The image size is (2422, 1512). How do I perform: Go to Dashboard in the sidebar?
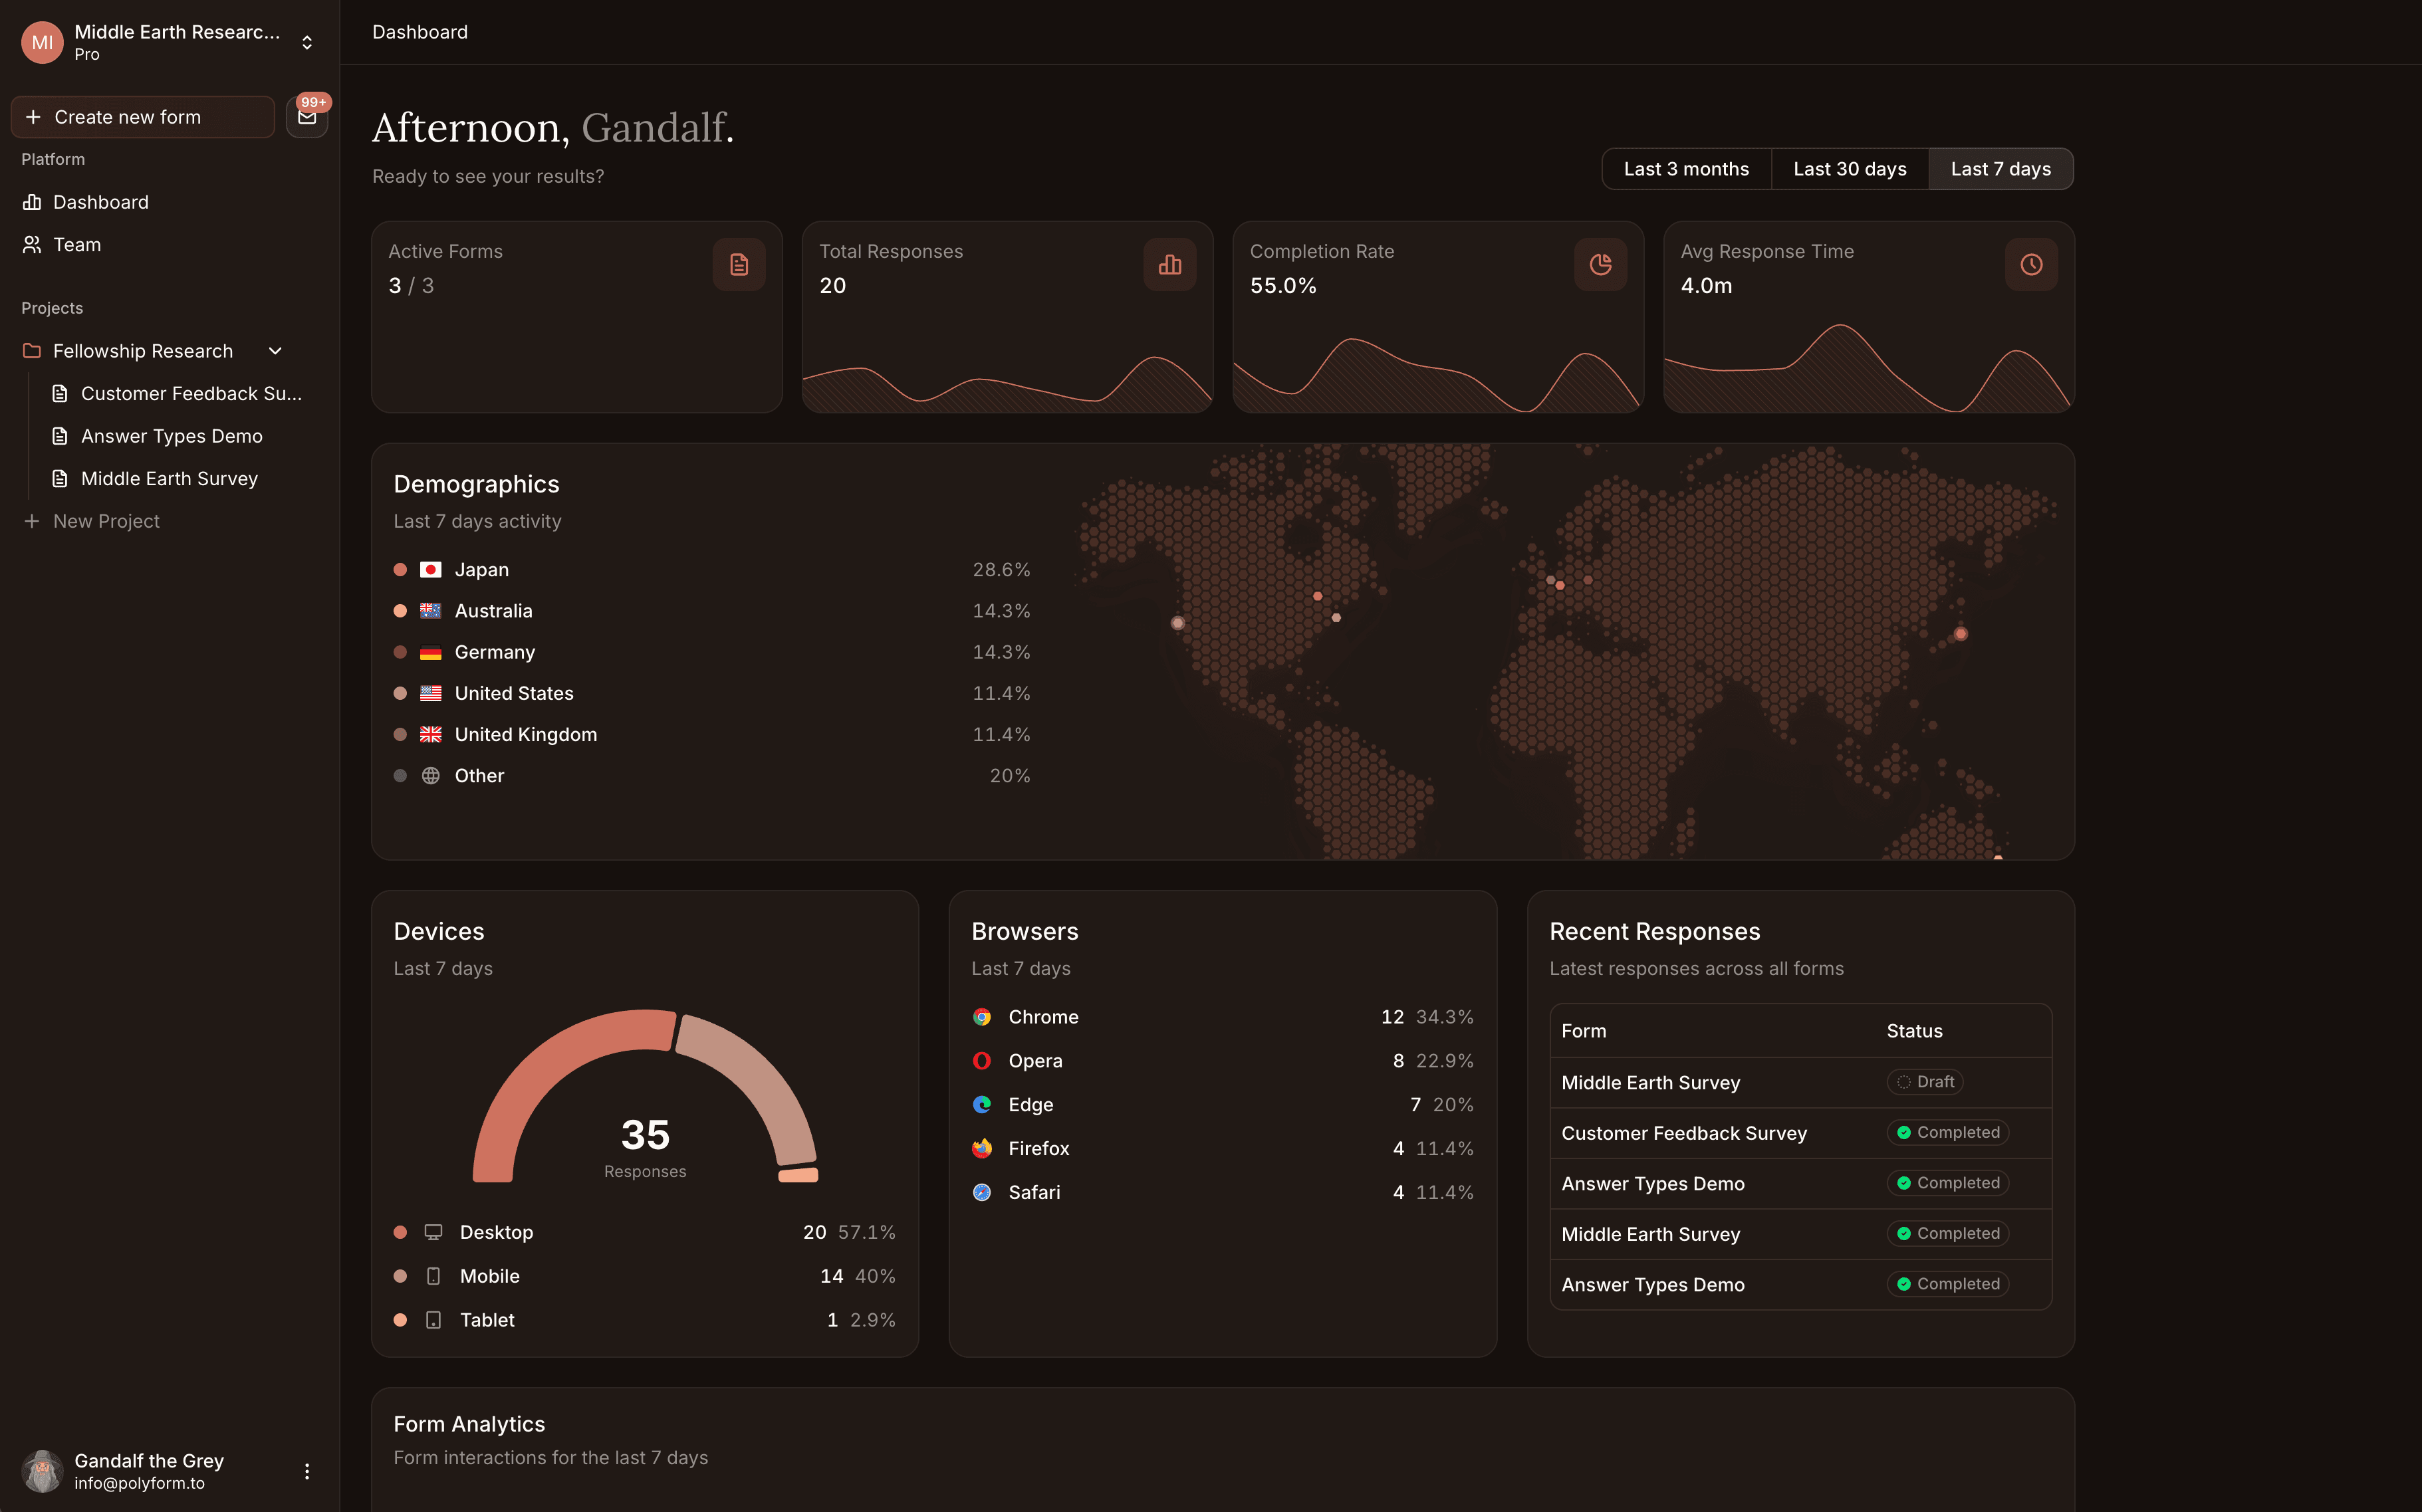coord(101,201)
